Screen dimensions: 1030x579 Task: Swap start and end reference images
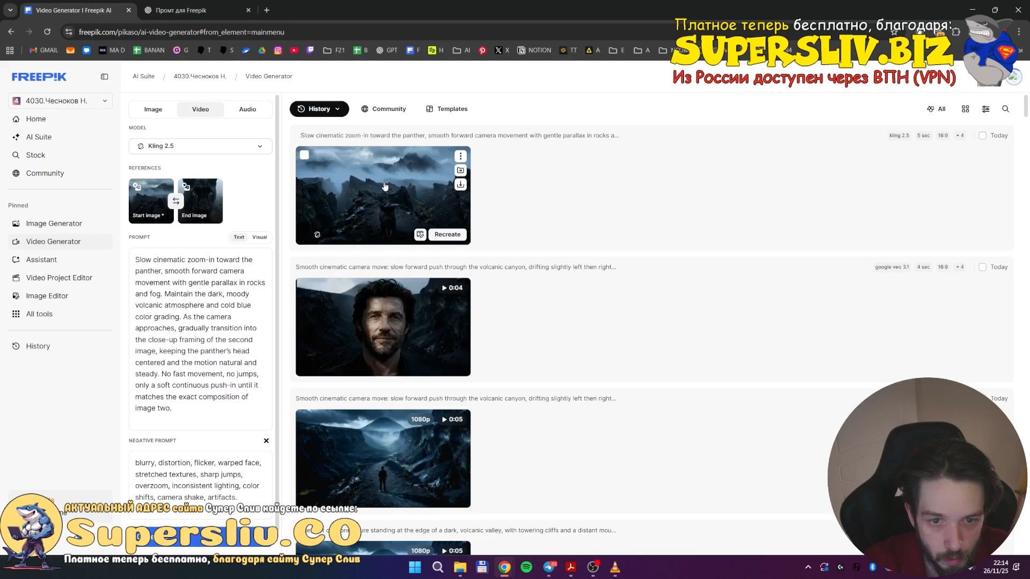(x=176, y=201)
